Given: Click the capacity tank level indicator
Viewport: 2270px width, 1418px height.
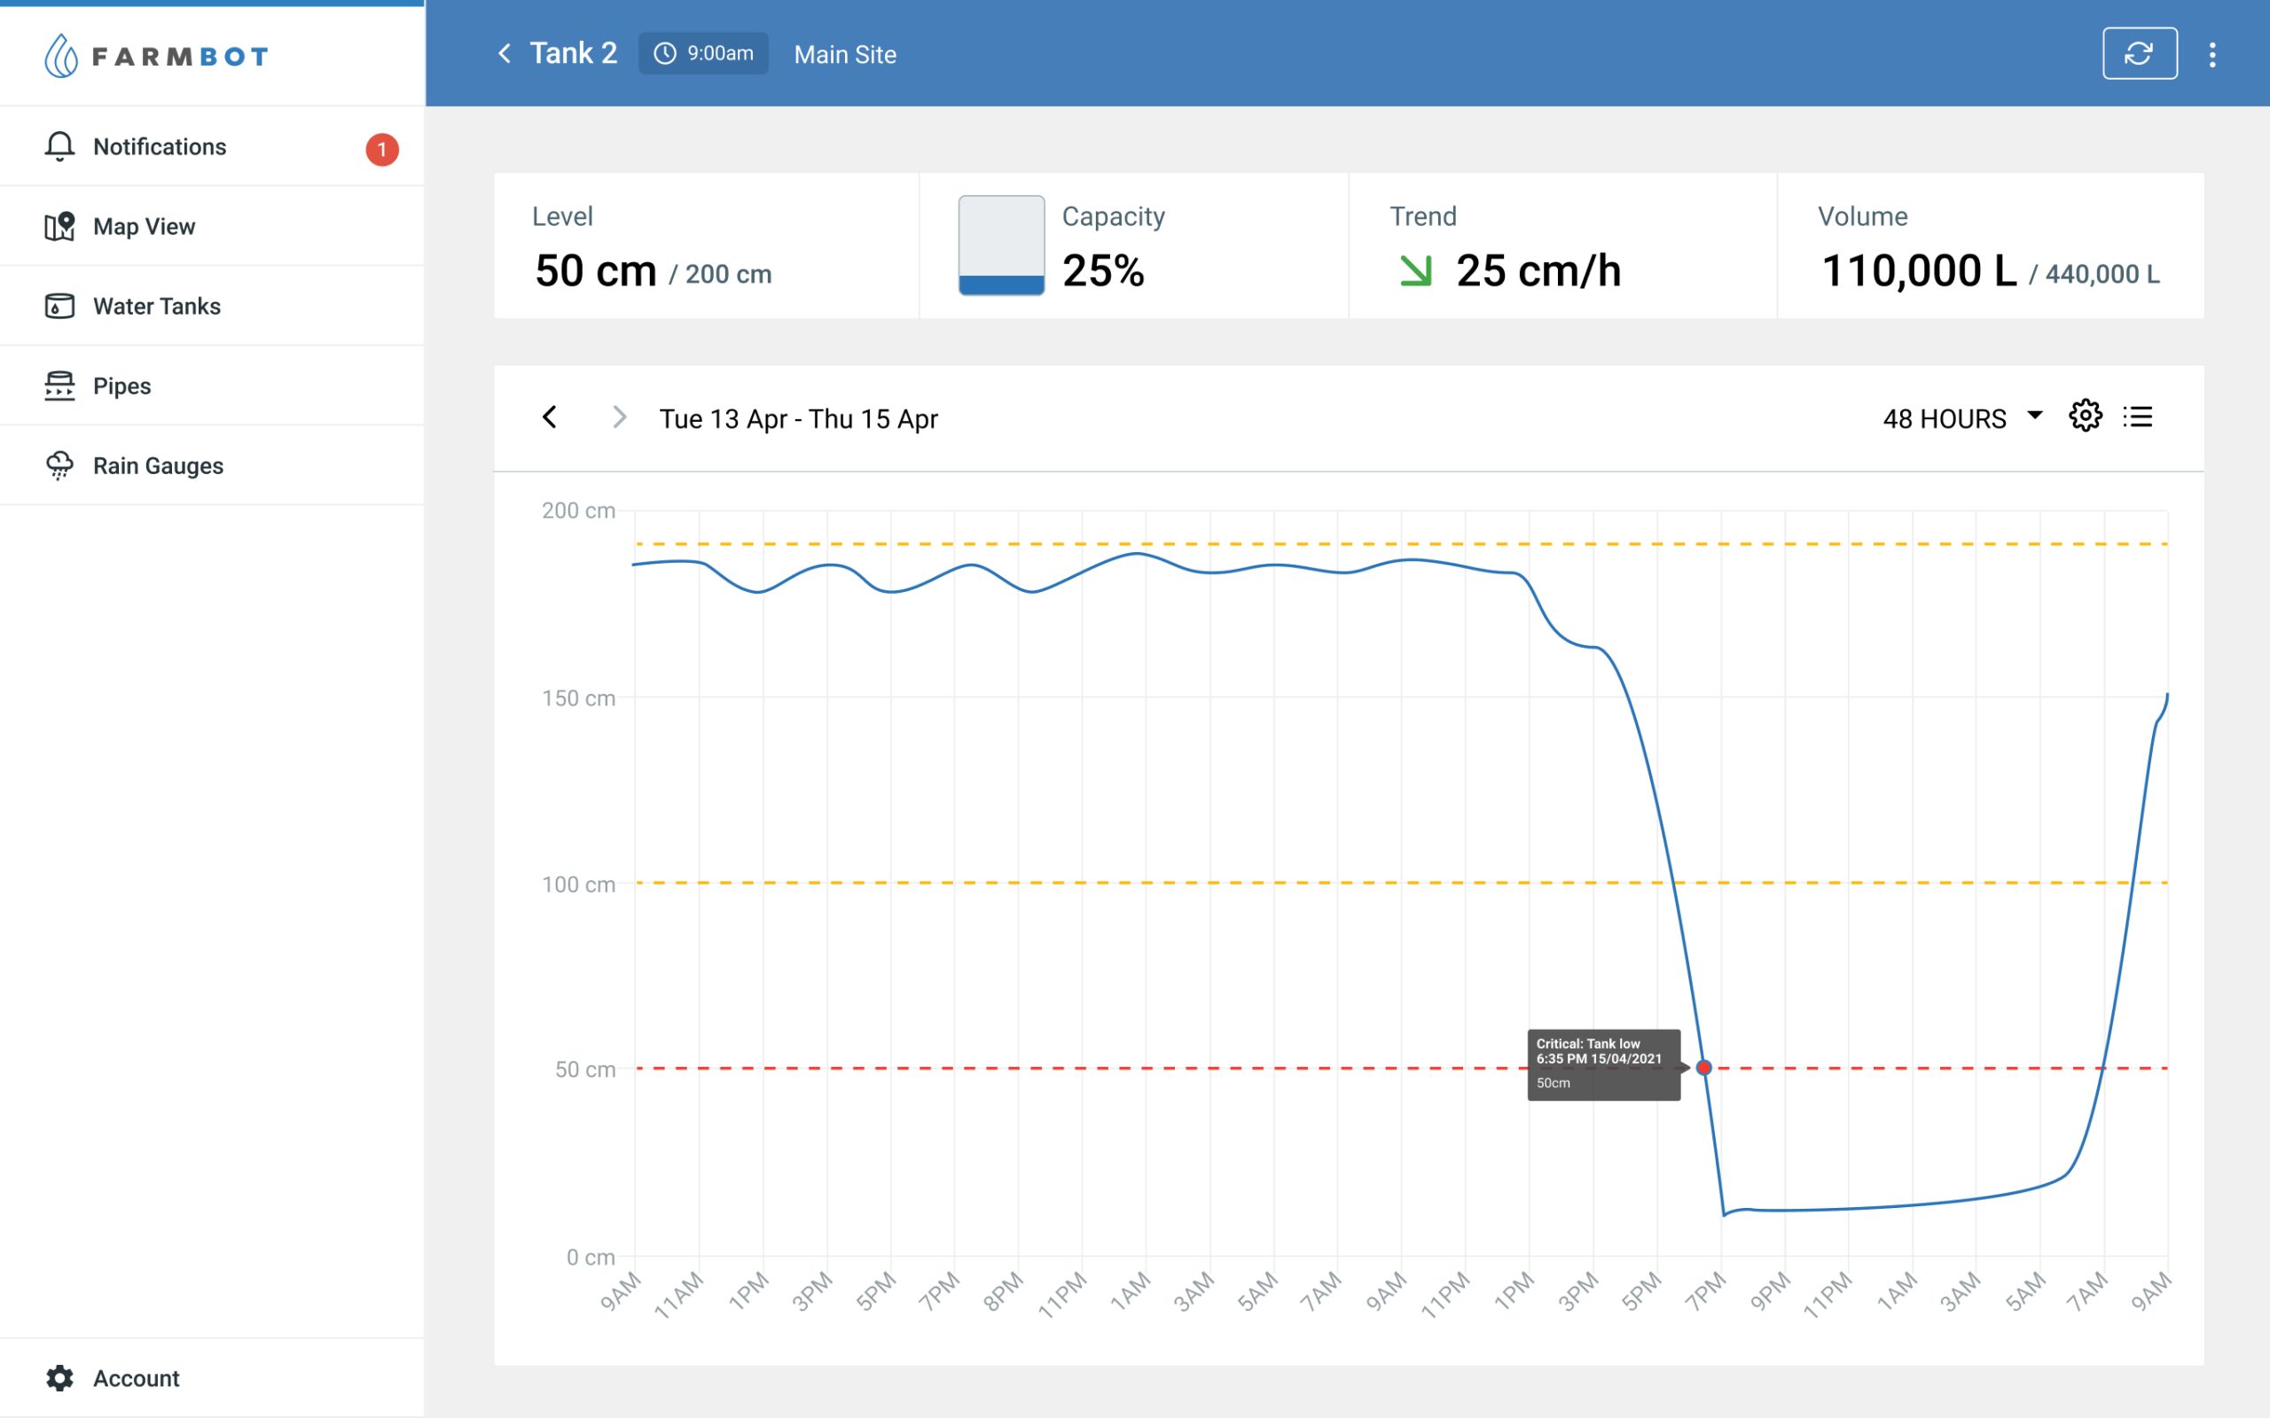Looking at the screenshot, I should tap(1001, 245).
